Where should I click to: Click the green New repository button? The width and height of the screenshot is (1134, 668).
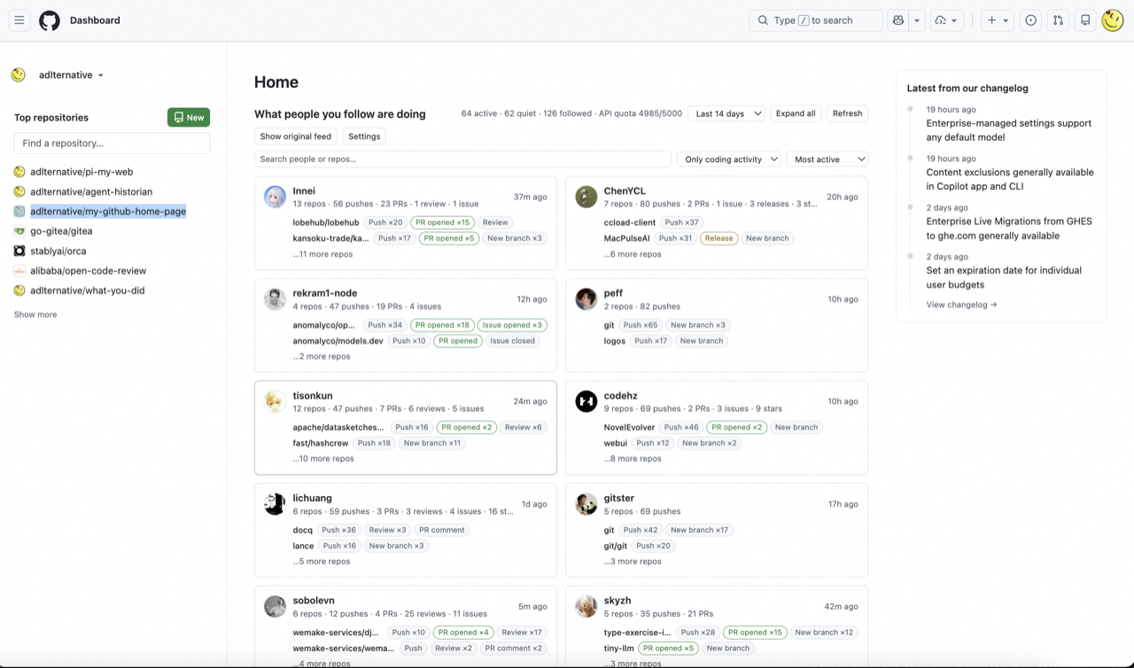click(x=189, y=117)
